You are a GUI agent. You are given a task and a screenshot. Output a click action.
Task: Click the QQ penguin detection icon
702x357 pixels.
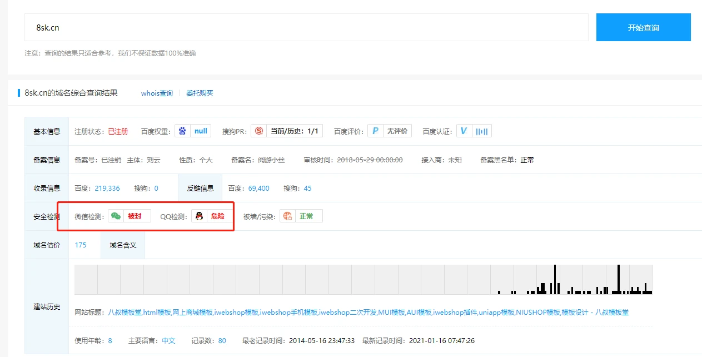pyautogui.click(x=199, y=216)
